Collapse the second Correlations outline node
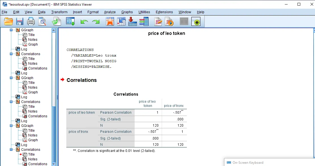 pyautogui.click(x=11, y=102)
